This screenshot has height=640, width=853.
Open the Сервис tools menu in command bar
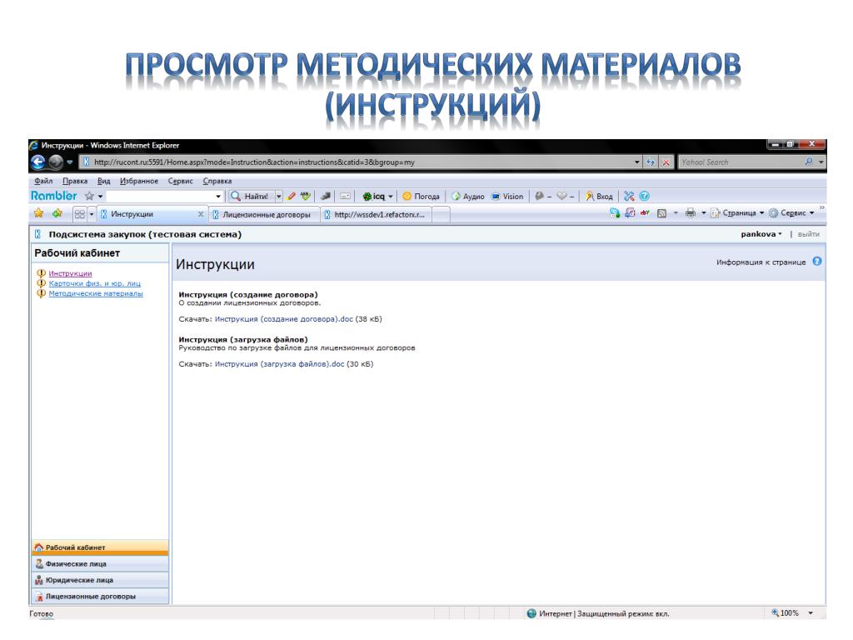pos(791,212)
